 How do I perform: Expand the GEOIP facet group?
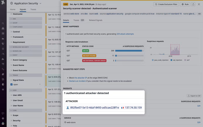[x=26, y=23]
